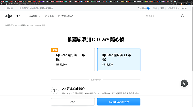This screenshot has height=108, width=193.
Task: Open the browser extensions puzzle icon
Action: pos(184,4)
